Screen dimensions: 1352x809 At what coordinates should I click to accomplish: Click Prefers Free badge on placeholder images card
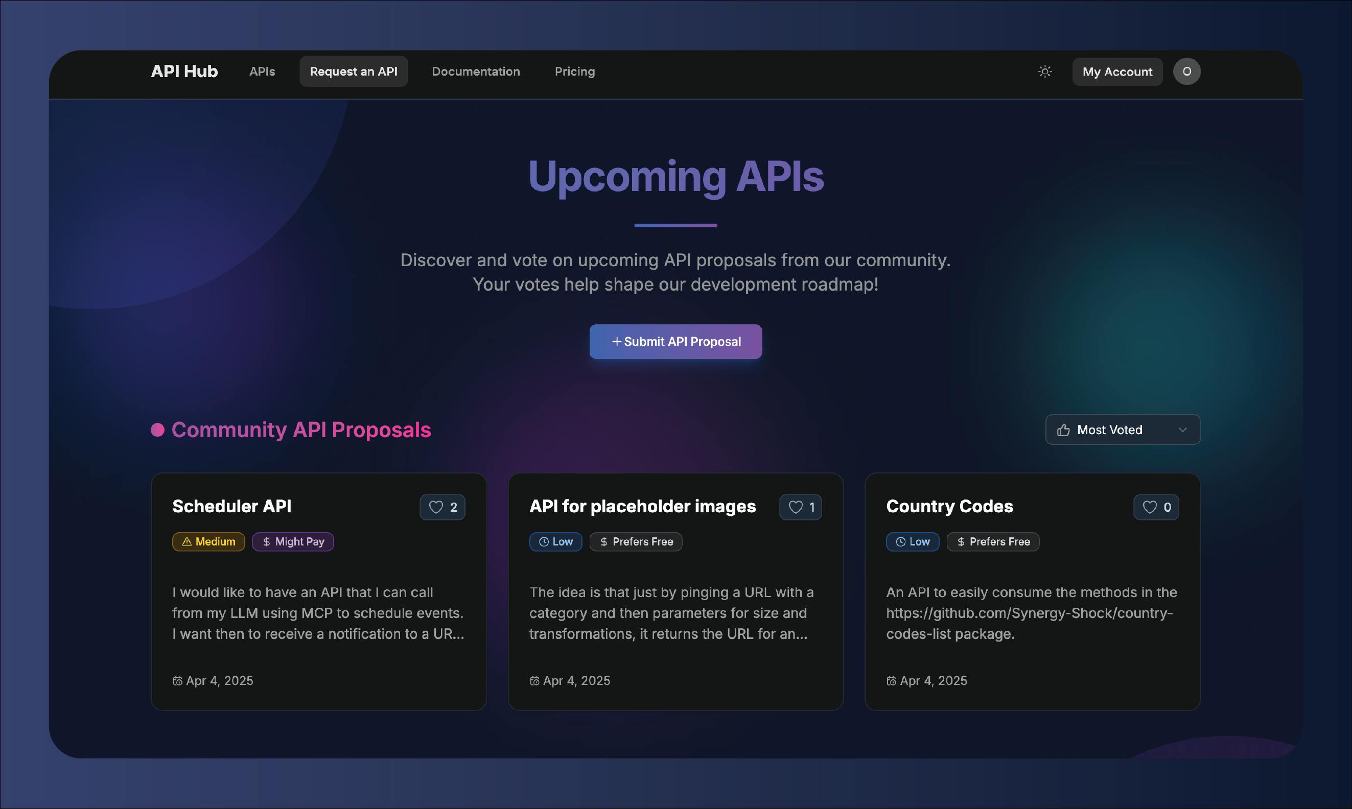tap(636, 542)
